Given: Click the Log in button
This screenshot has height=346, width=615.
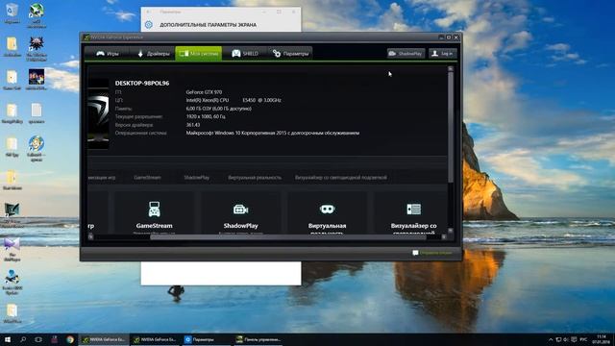Looking at the screenshot, I should click(x=442, y=54).
